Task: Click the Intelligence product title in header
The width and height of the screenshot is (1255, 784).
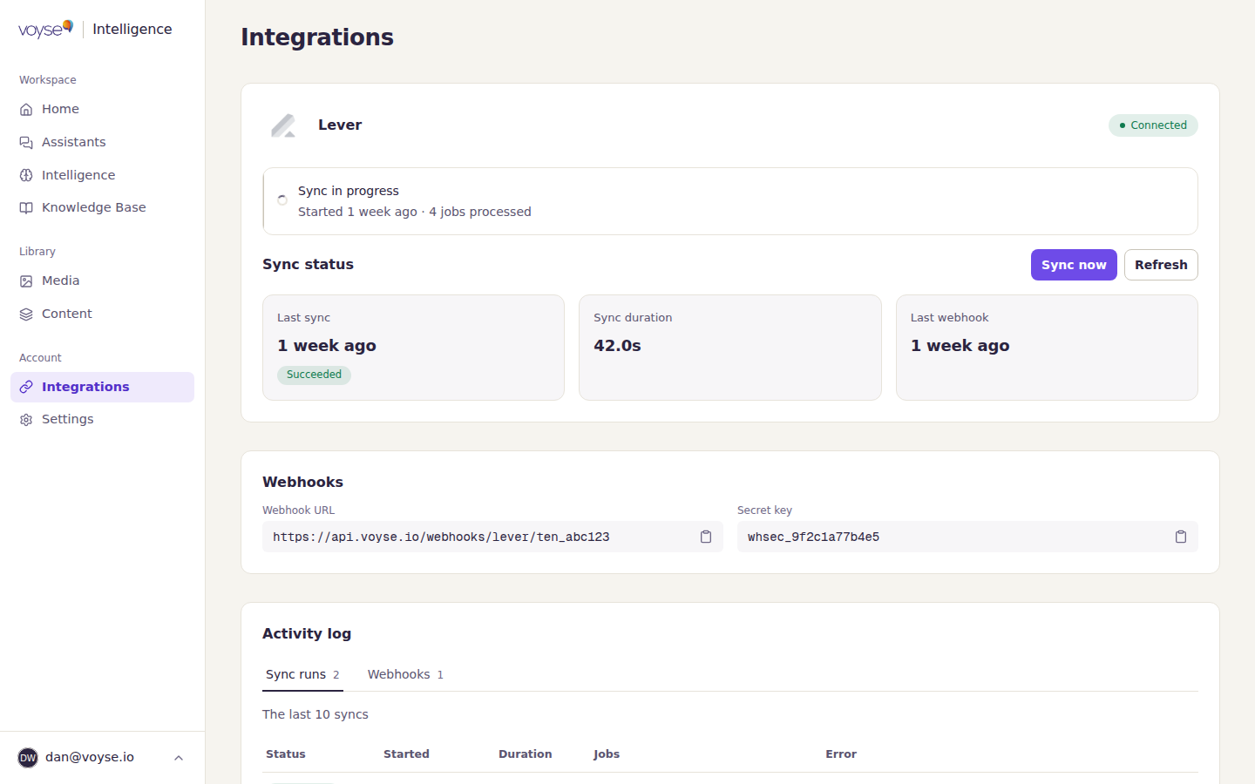Action: pos(132,29)
